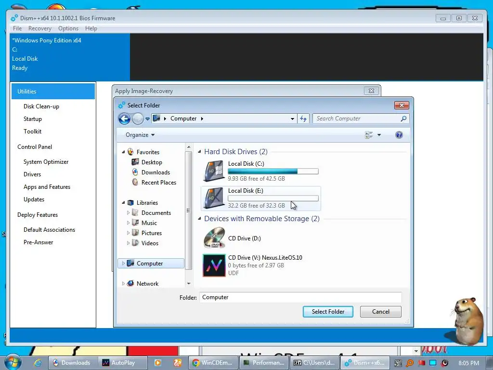Open the Options menu in Dism++

68,28
